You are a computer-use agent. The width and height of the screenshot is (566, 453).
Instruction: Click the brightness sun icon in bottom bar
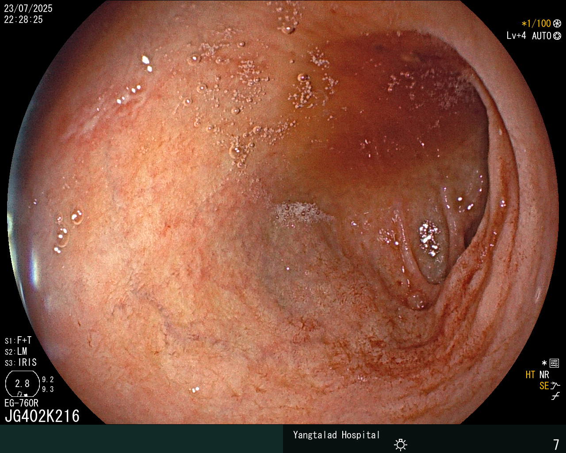(401, 444)
